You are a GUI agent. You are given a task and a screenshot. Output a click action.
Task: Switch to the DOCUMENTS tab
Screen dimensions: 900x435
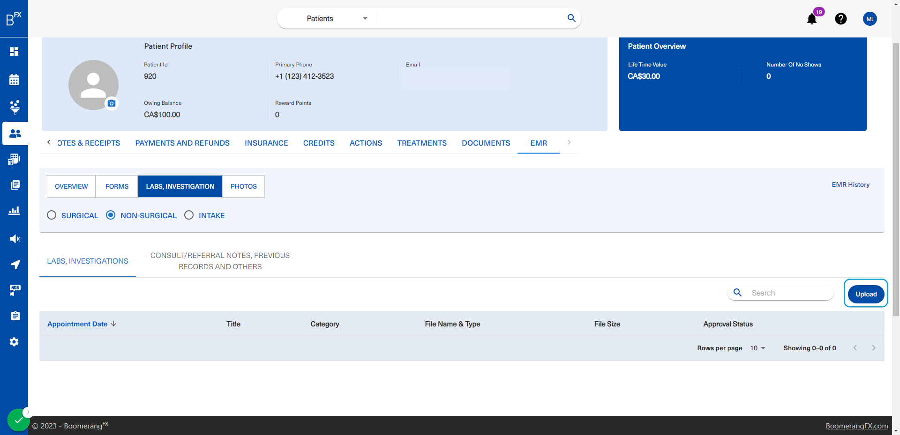pyautogui.click(x=486, y=143)
